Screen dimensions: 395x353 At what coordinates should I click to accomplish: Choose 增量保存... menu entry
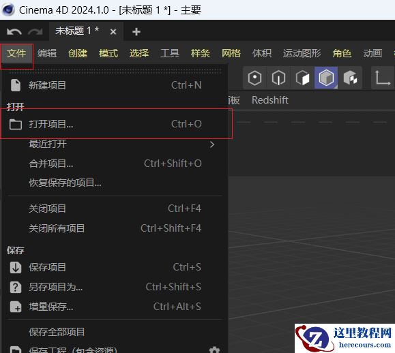pyautogui.click(x=115, y=307)
